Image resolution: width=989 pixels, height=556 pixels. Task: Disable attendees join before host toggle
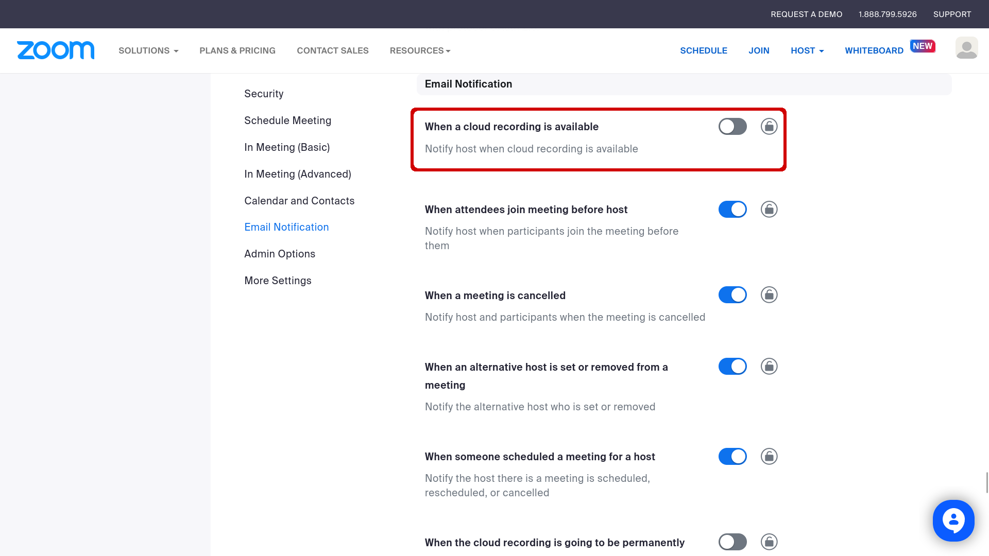pyautogui.click(x=732, y=210)
